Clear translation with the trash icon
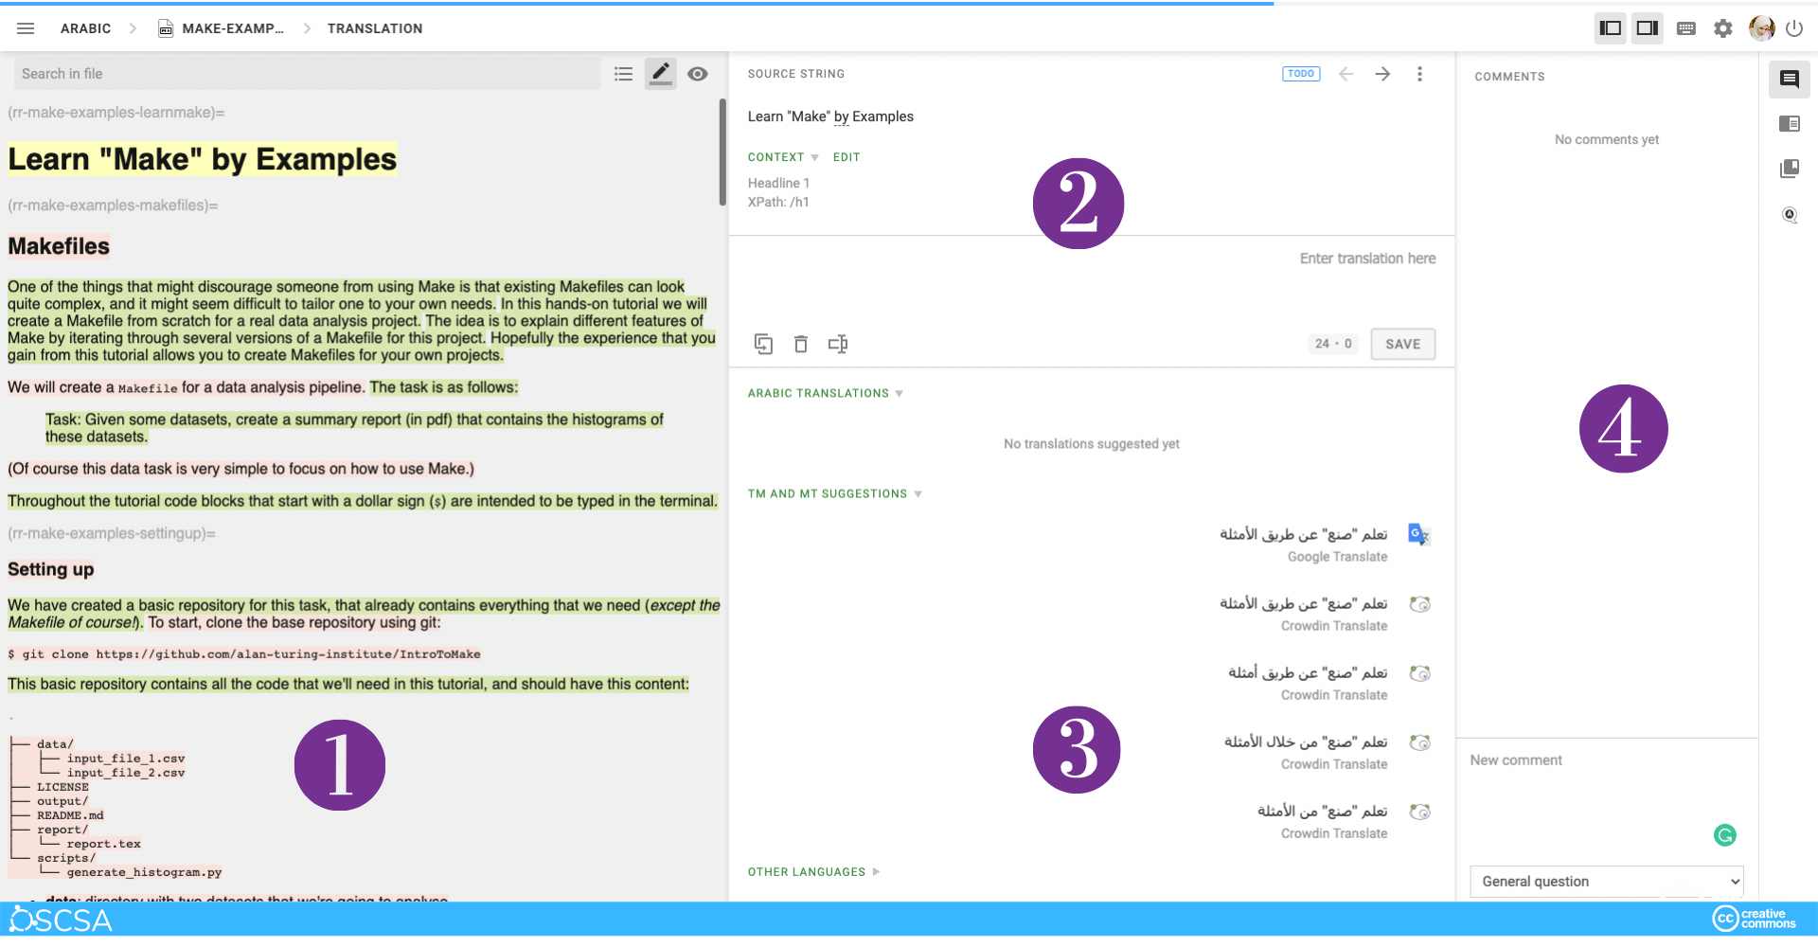Screen dimensions: 1818x947 tap(801, 344)
